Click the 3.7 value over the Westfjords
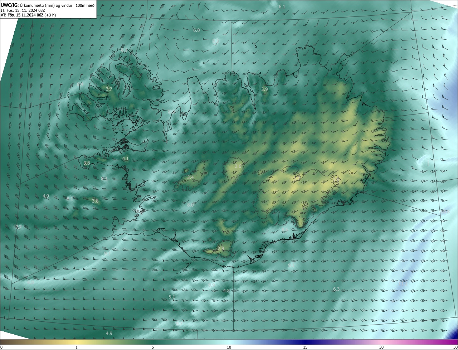Screen dimensions: 458x350 [109, 89]
